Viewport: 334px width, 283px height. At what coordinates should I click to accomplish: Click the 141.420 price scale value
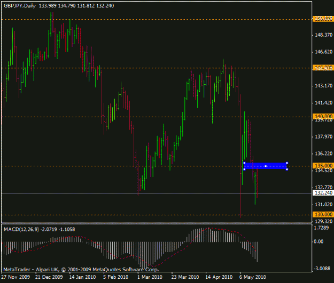323,103
